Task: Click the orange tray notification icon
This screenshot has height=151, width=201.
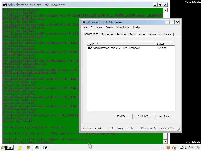Action: pos(168,148)
